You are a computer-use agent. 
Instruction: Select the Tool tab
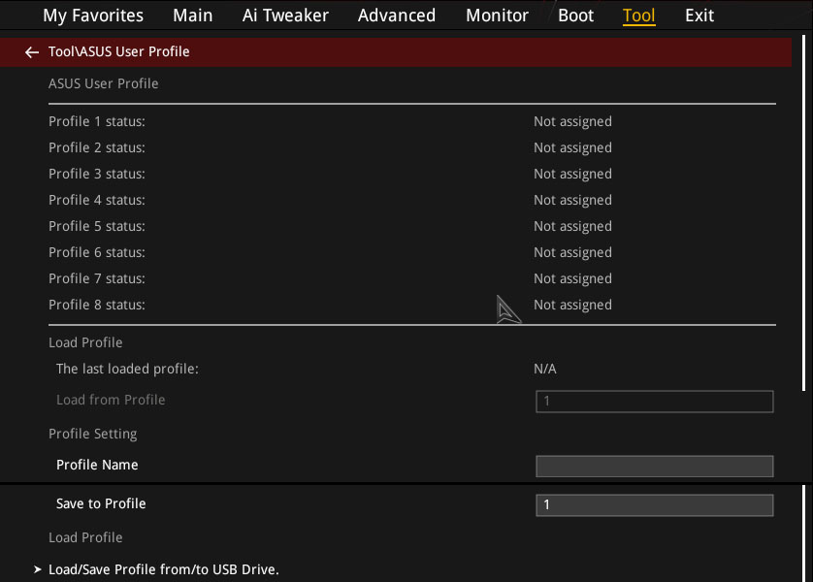point(638,16)
